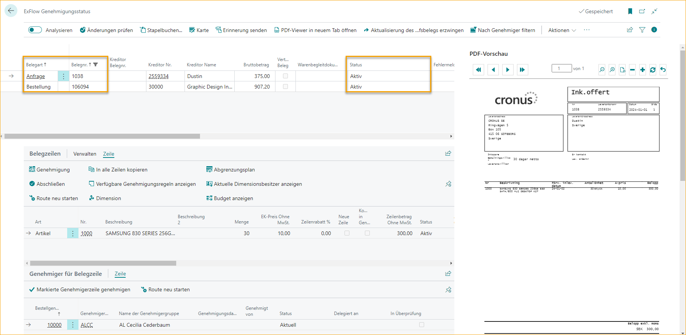The width and height of the screenshot is (686, 335).
Task: Click the PDF preview refresh icon
Action: [x=652, y=70]
